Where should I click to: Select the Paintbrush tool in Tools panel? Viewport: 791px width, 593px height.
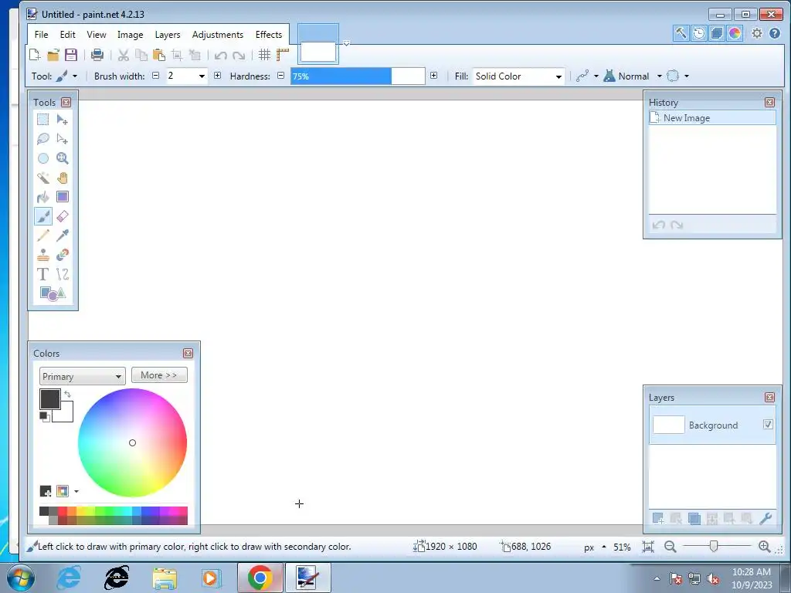(x=43, y=216)
